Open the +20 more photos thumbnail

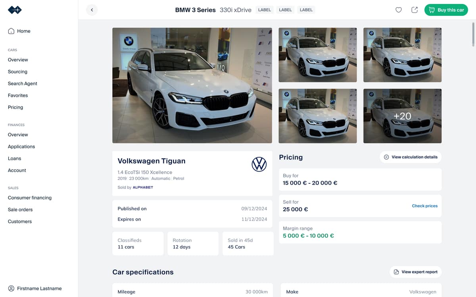click(402, 116)
